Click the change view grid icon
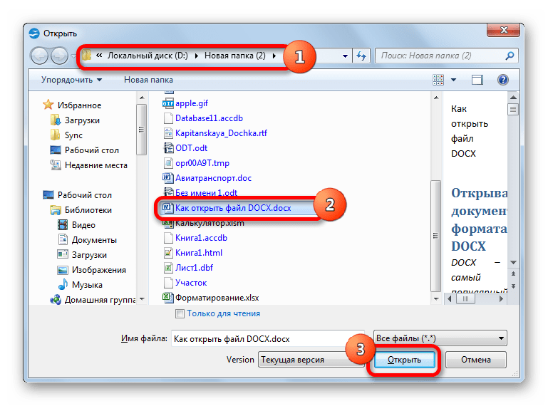 coord(438,80)
